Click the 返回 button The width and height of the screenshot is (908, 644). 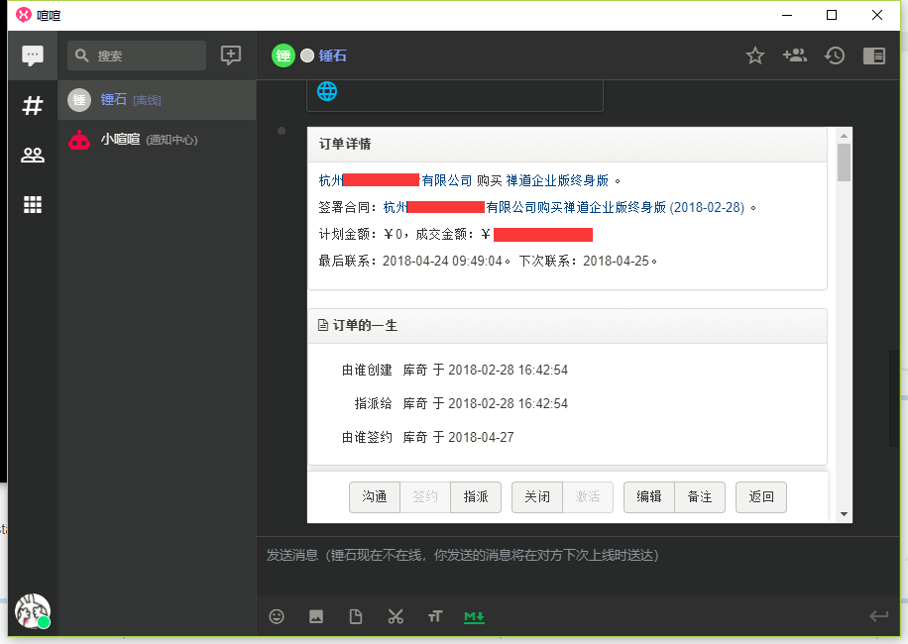[x=761, y=496]
